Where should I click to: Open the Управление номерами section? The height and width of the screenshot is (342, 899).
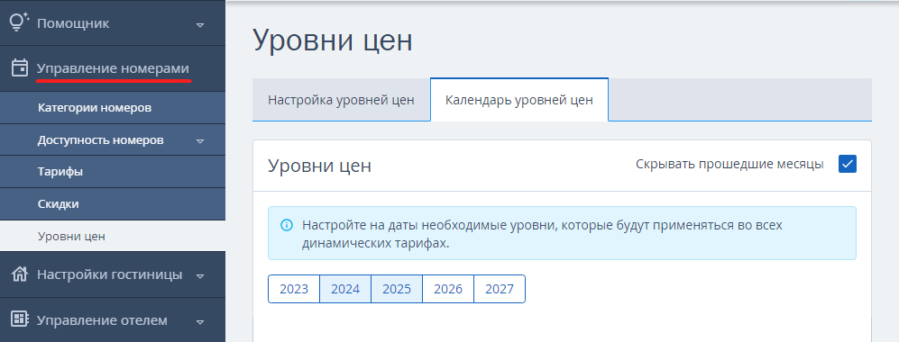point(113,68)
